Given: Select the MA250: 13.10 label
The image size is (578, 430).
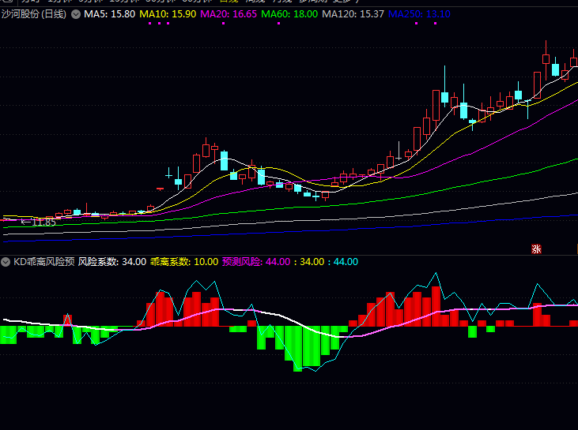Looking at the screenshot, I should pyautogui.click(x=420, y=14).
